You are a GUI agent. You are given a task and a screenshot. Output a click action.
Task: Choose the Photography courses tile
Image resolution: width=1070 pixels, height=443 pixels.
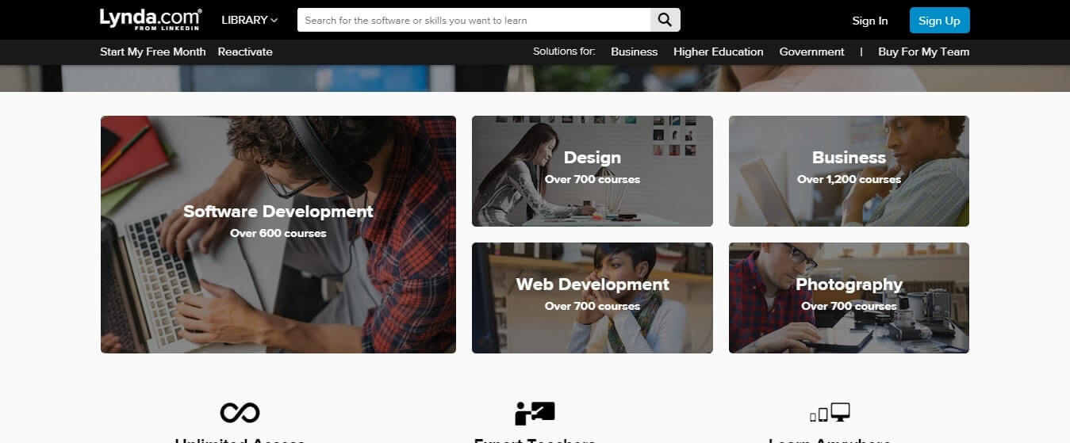849,298
